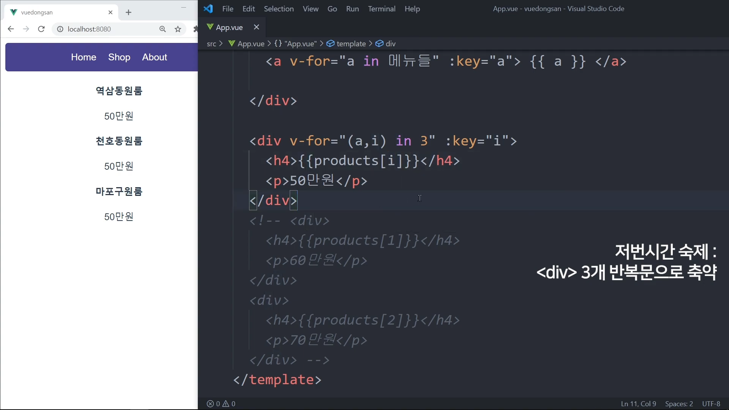Reload the localhost page
Image resolution: width=729 pixels, height=410 pixels.
41,29
